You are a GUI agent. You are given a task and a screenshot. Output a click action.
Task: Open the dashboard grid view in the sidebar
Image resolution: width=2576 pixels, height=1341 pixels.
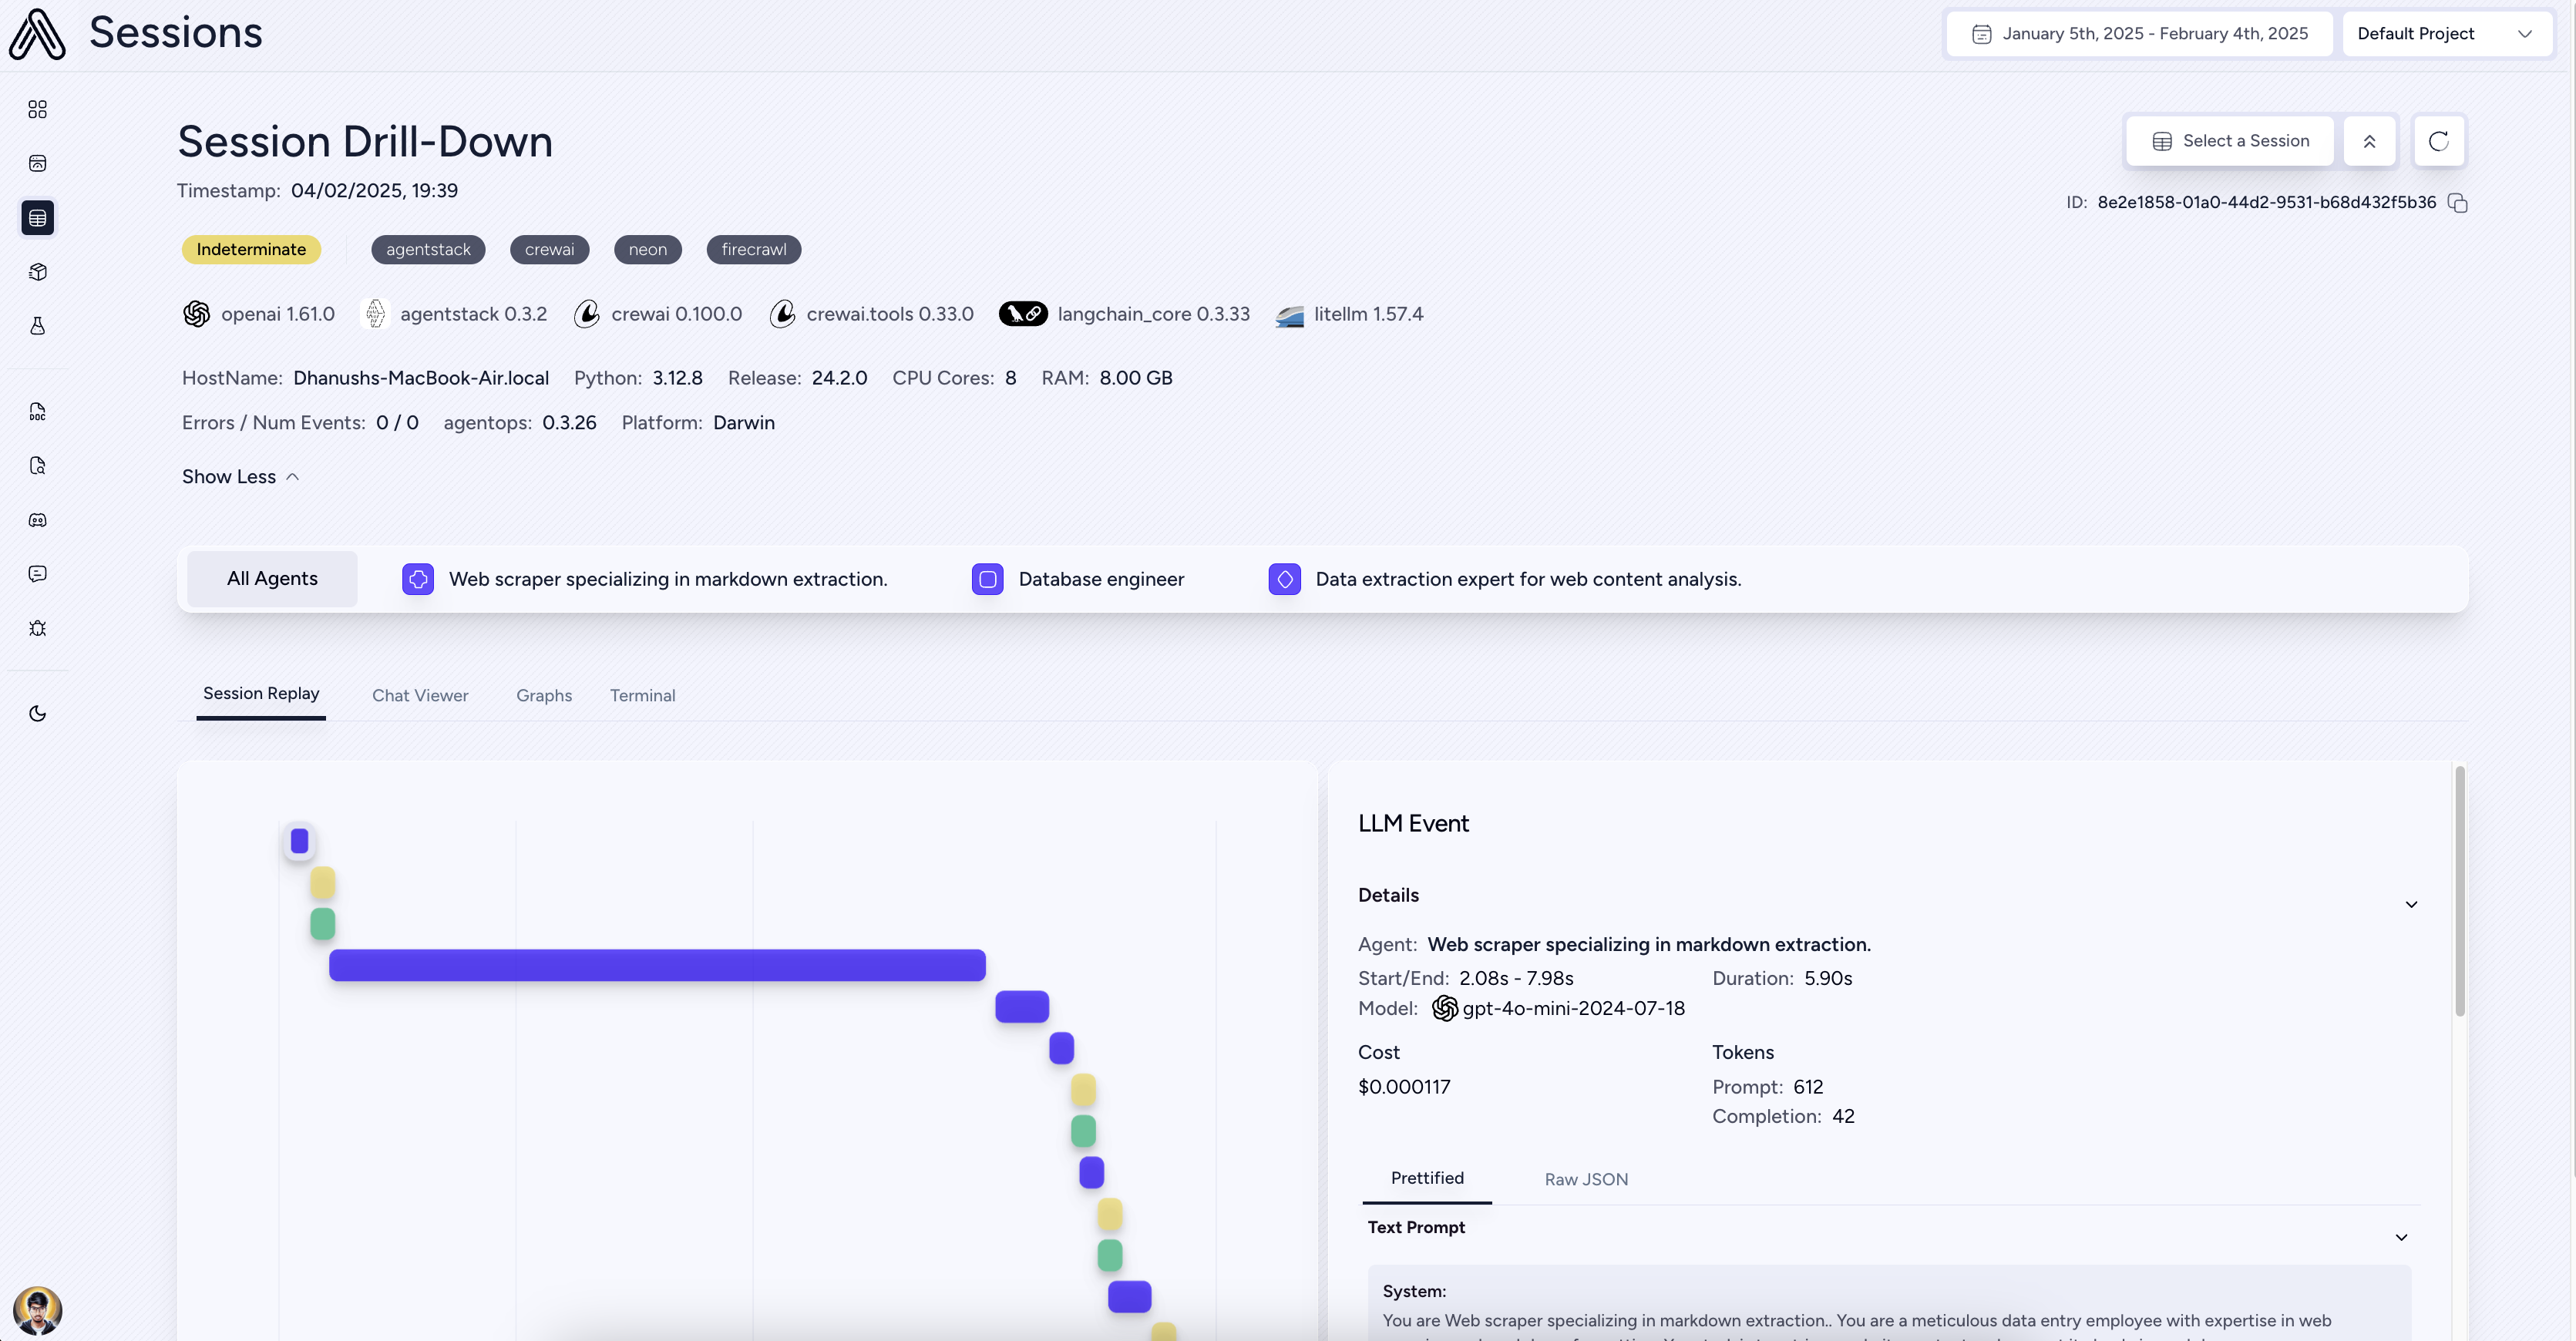point(37,109)
